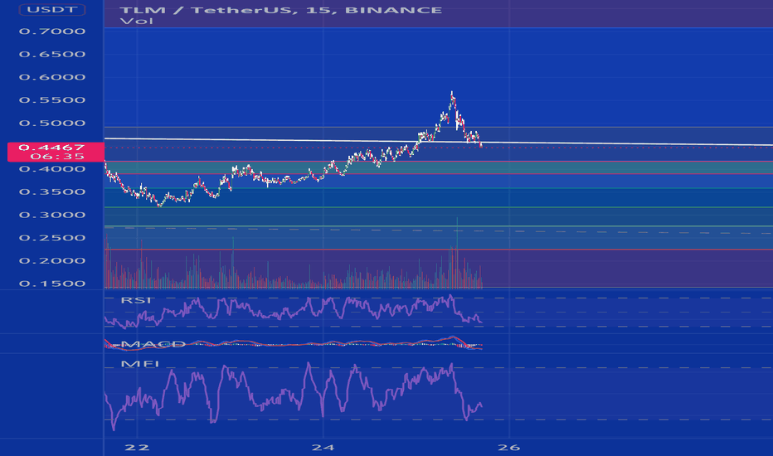The height and width of the screenshot is (456, 773).
Task: Click the MACD indicator label
Action: [x=153, y=343]
